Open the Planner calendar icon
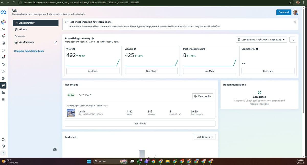 point(3,78)
